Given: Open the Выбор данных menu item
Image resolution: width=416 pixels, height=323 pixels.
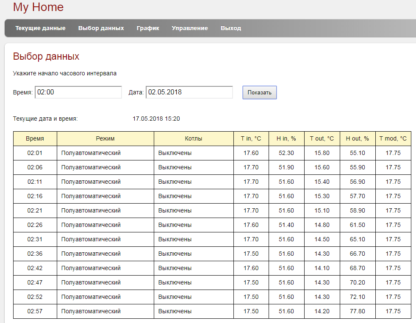Looking at the screenshot, I should pyautogui.click(x=101, y=28).
